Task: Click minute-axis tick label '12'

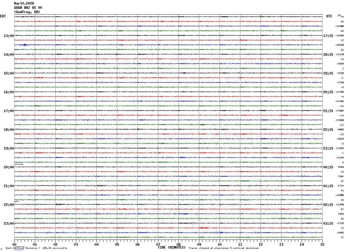Action: [261, 244]
